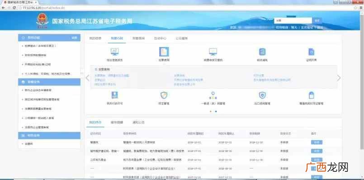Switch to the 我要查询 tab
The width and height of the screenshot is (364, 180).
point(138,38)
